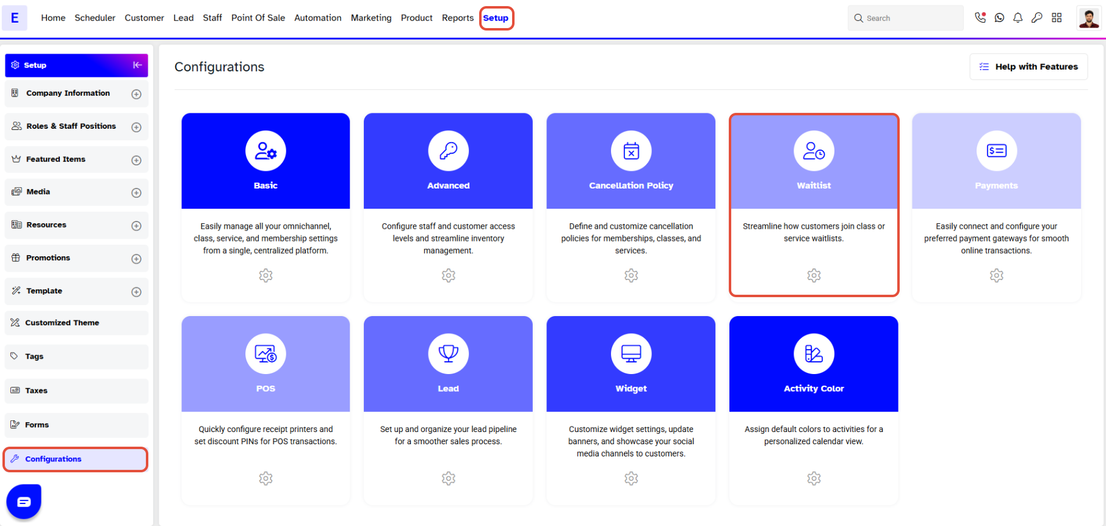Click the phone call icon in header
The image size is (1106, 526).
click(x=980, y=18)
